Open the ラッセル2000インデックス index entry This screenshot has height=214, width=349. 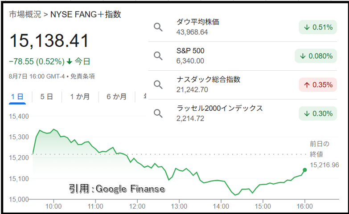[242, 113]
